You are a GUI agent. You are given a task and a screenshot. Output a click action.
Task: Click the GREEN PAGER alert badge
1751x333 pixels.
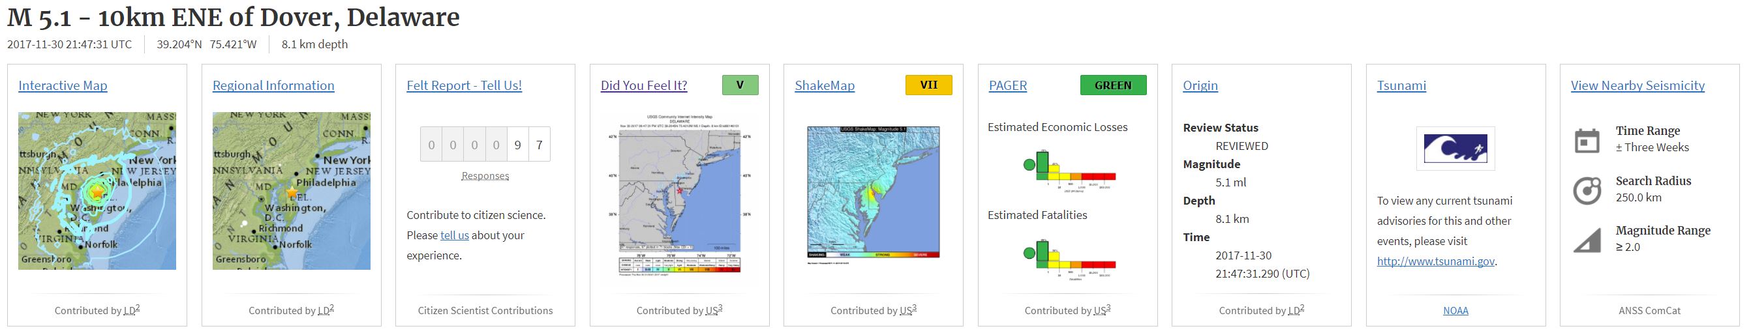coord(1113,85)
